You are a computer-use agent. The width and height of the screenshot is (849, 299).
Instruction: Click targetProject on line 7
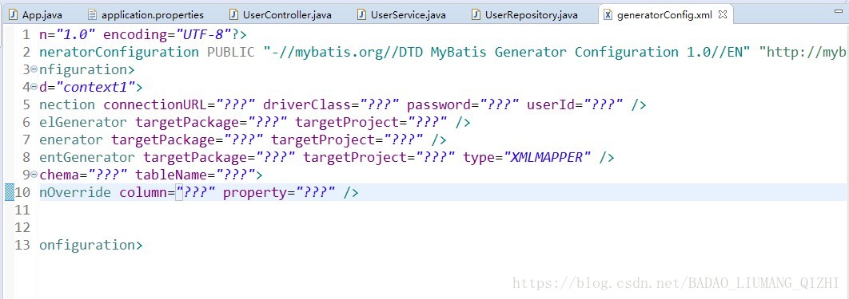(x=323, y=140)
